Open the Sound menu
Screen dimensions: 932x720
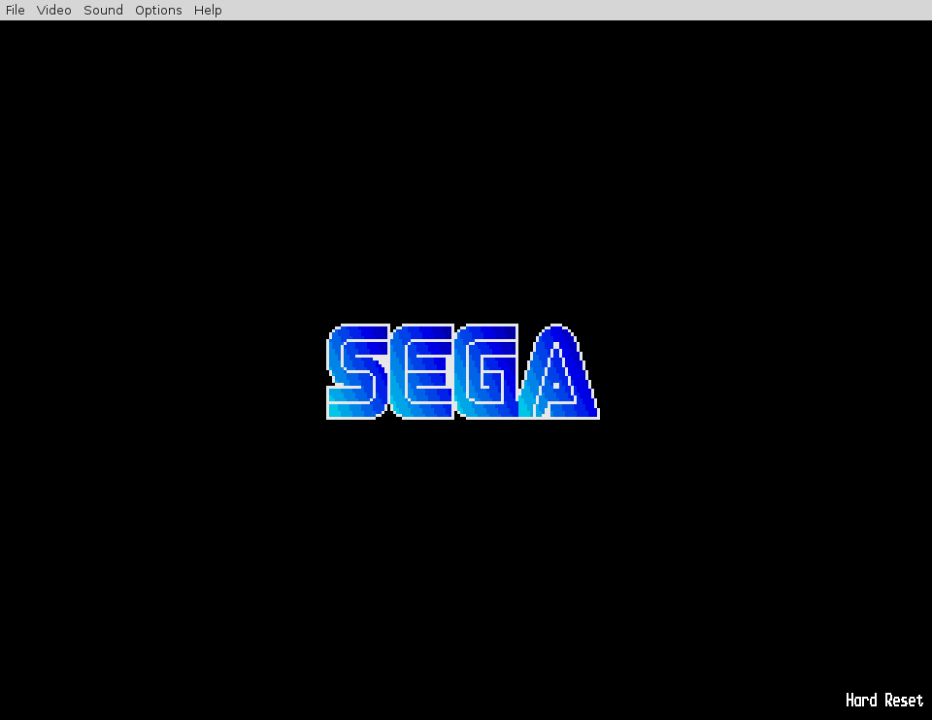[x=103, y=10]
